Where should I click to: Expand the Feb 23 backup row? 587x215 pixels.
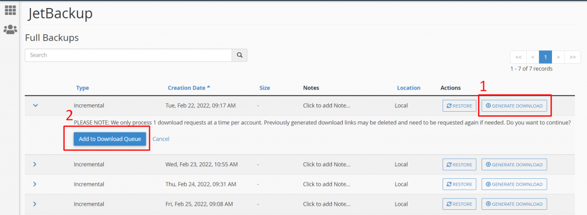tap(35, 164)
